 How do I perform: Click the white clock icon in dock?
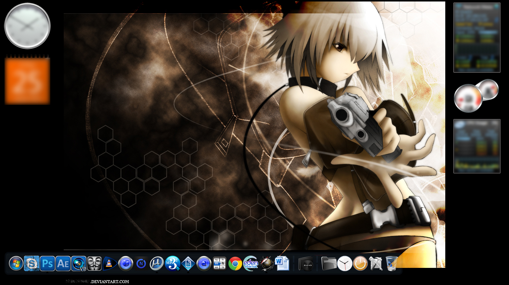point(345,263)
